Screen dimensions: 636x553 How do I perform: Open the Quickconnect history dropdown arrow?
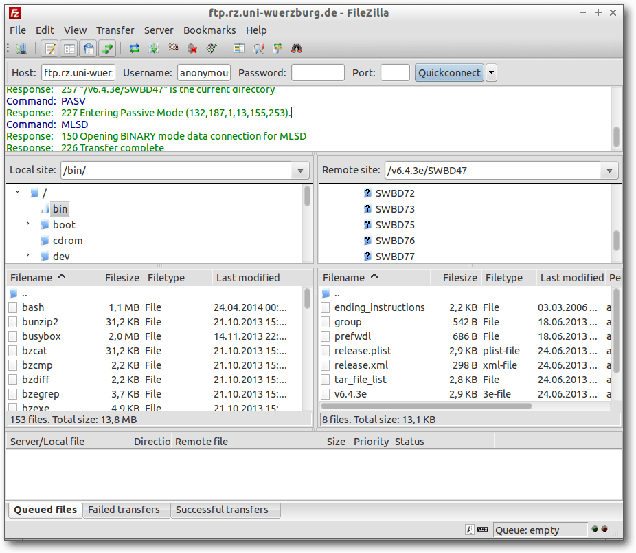click(491, 73)
